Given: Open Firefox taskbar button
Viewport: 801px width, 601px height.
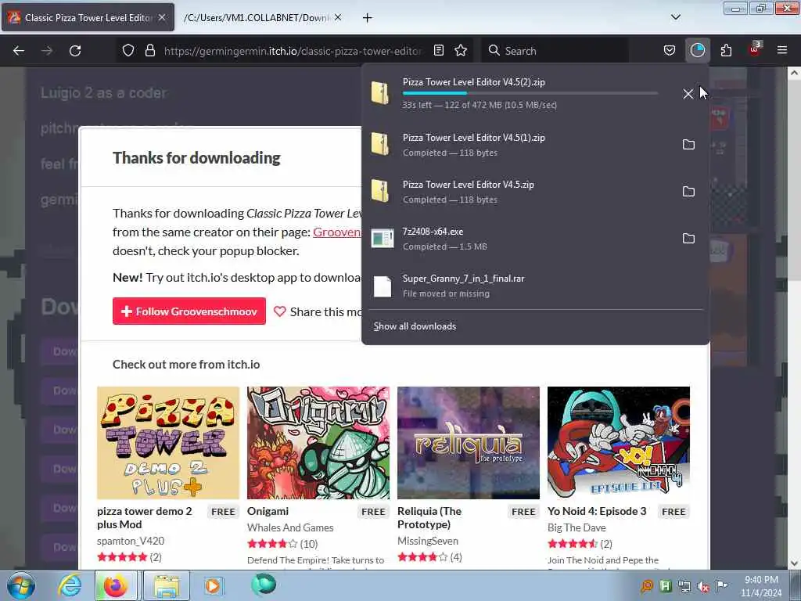Looking at the screenshot, I should [116, 585].
